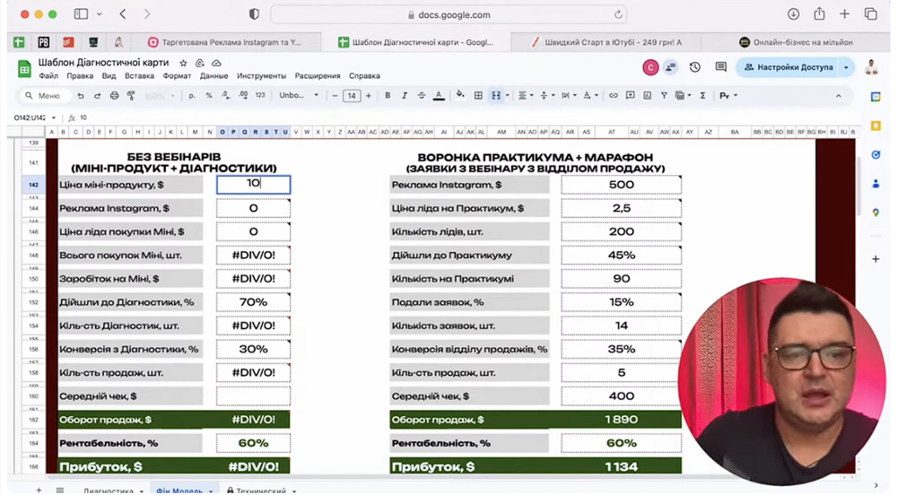Open the arrow next to Настройки Доступа
The image size is (897, 495).
846,67
